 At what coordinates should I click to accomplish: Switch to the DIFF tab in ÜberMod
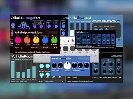[x=104, y=21]
